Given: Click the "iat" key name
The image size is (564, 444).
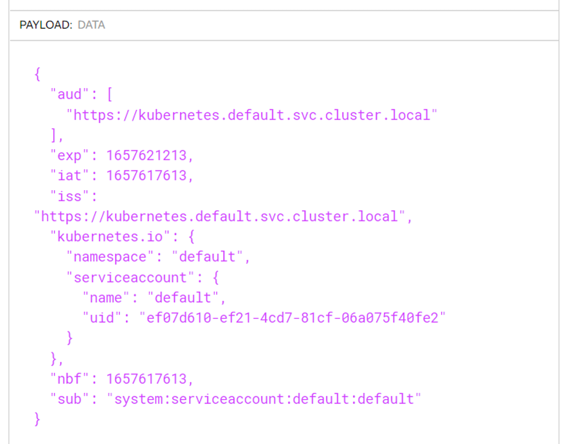Looking at the screenshot, I should [69, 176].
